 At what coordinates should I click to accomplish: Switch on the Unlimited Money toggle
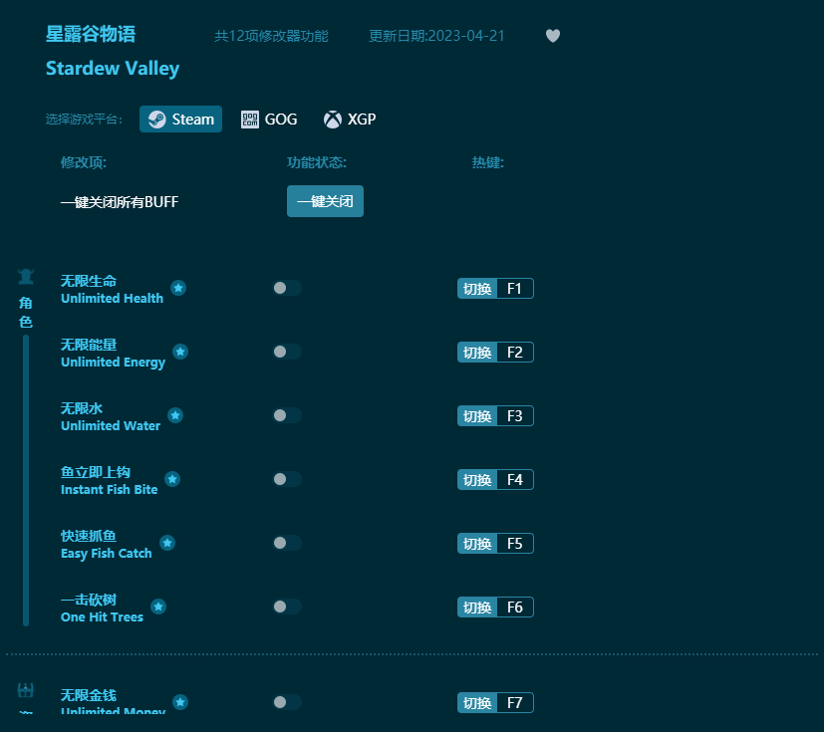(287, 702)
